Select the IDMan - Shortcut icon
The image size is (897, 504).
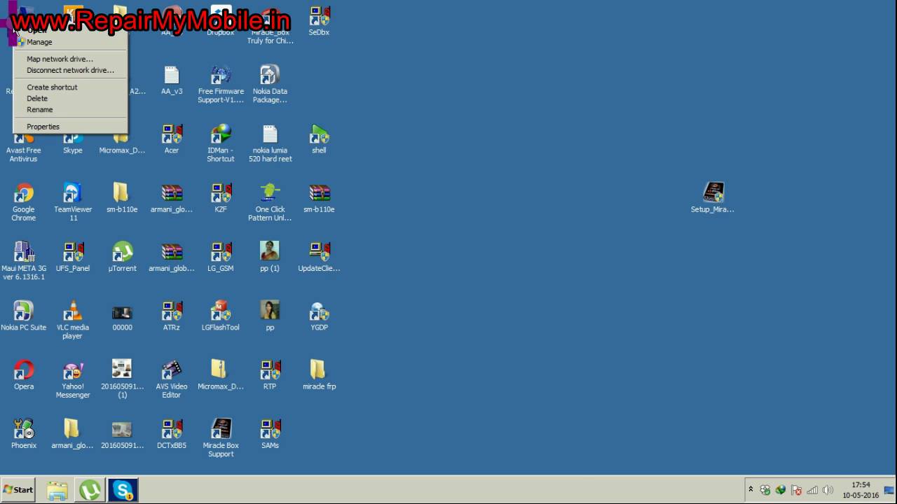[x=221, y=143]
